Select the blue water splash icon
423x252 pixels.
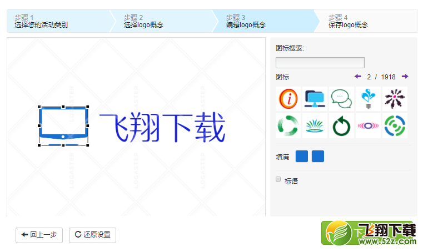[x=368, y=99]
